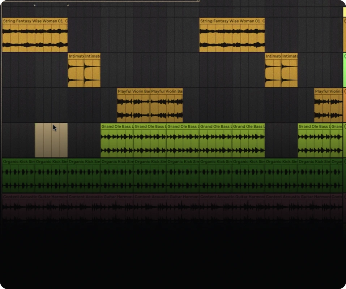
Task: Select the ninth Organic Kick clip
Action: click(281, 176)
